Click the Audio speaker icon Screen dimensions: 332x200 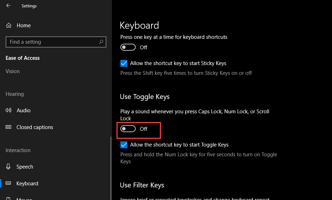click(9, 110)
